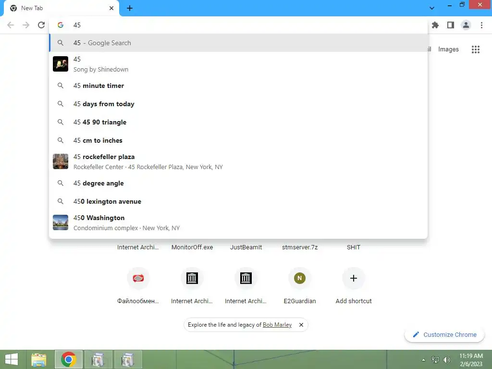Close the New Tab tab
Viewport: 492px width, 369px height.
tap(111, 8)
